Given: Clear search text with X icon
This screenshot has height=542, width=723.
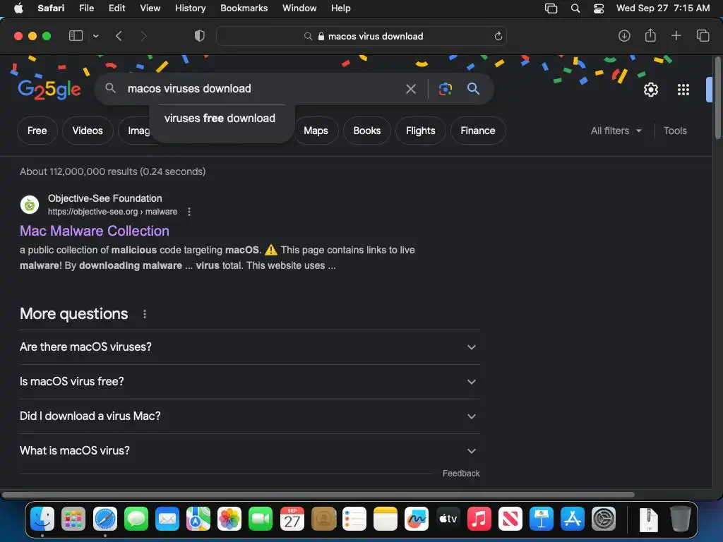Looking at the screenshot, I should click(410, 89).
